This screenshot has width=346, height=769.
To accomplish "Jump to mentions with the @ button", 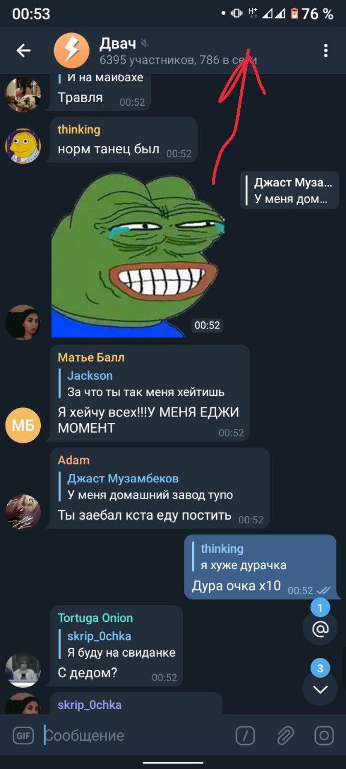I will click(x=320, y=628).
